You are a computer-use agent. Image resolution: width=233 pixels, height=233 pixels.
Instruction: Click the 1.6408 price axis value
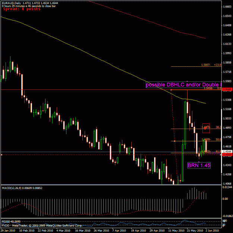pos(227,25)
